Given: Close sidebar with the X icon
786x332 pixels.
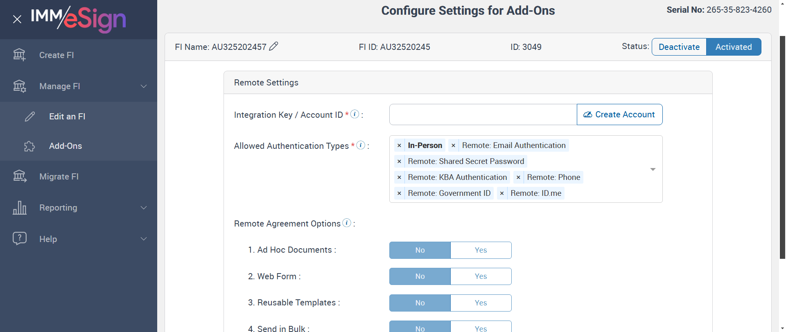Looking at the screenshot, I should 17,19.
